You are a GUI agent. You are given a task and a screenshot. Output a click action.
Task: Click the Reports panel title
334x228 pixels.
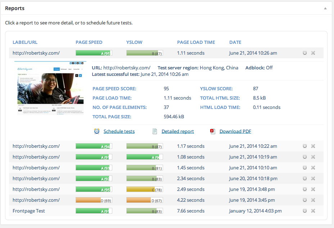point(15,8)
